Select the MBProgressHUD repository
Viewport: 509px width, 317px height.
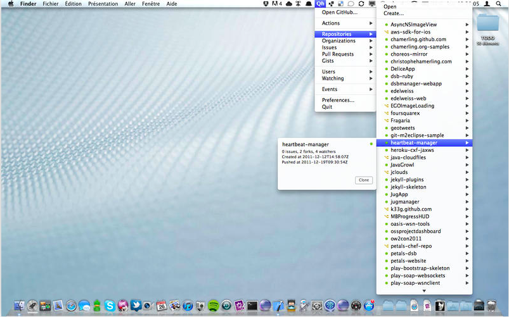pos(424,216)
